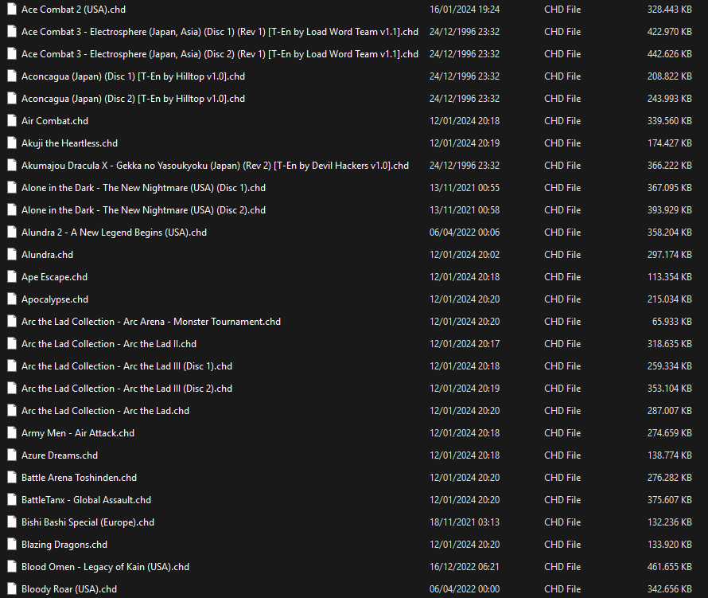708x598 pixels.
Task: Select the Air Combat.chd file name
Action: 55,121
